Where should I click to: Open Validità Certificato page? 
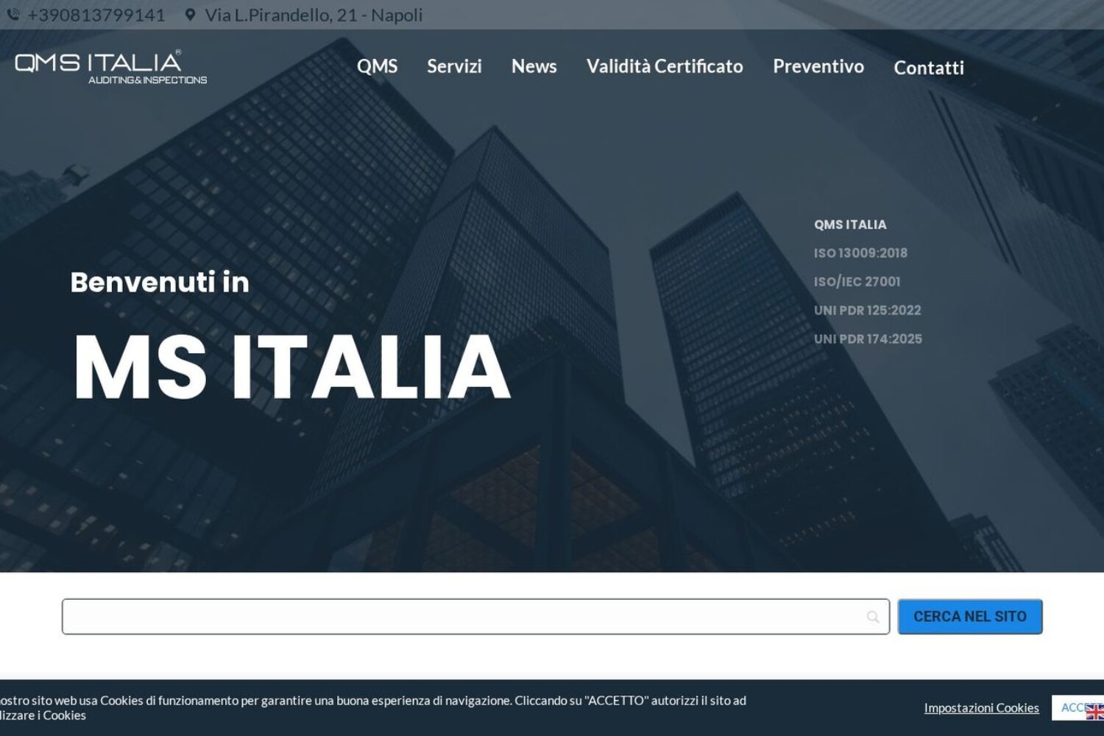pos(665,66)
